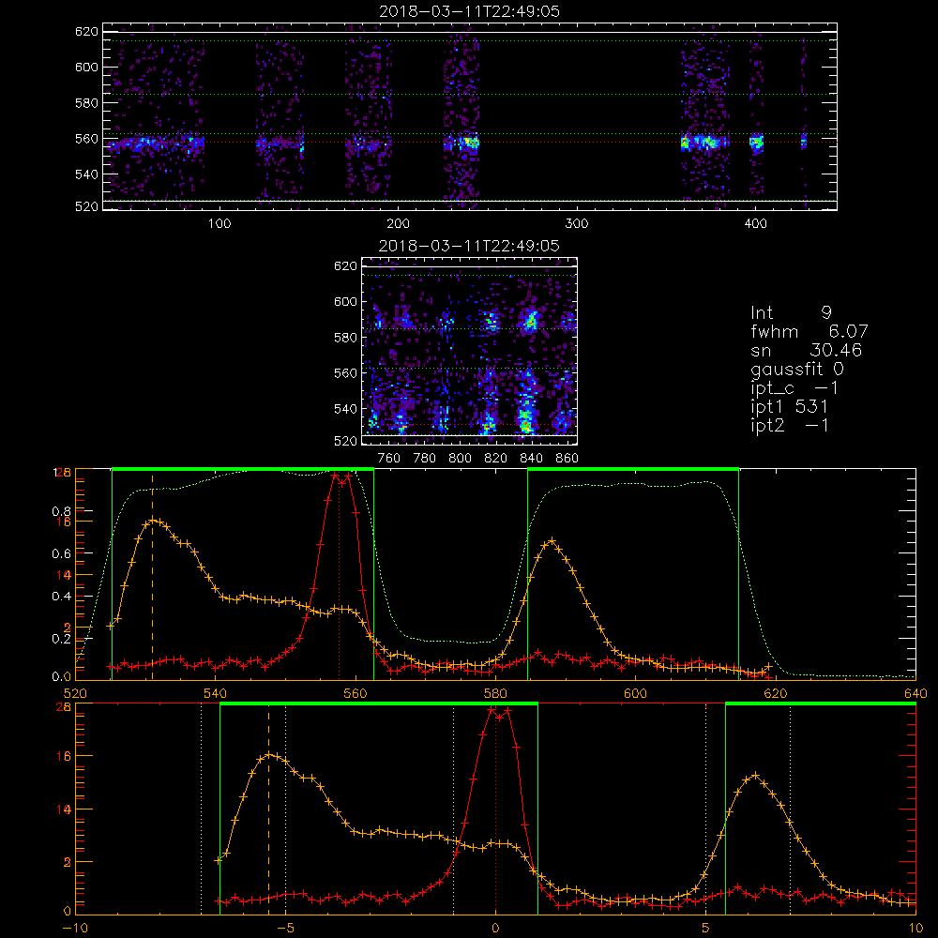Screen dimensions: 938x938
Task: Click the "0.8" y-axis label of the profile plot
Action: [62, 511]
